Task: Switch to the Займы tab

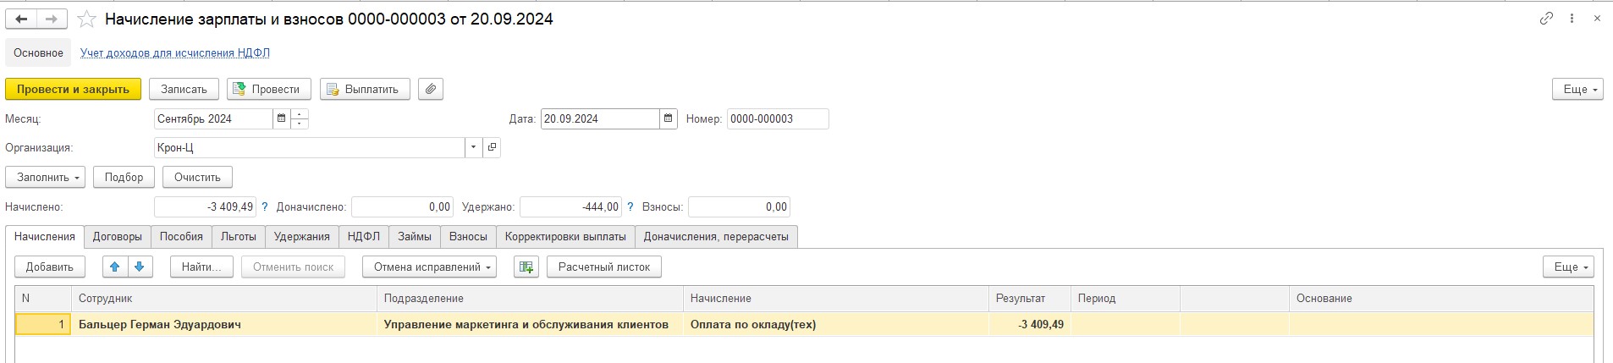Action: click(415, 237)
